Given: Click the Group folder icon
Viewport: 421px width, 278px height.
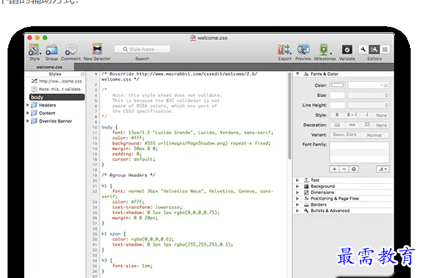Looking at the screenshot, I should 52,50.
